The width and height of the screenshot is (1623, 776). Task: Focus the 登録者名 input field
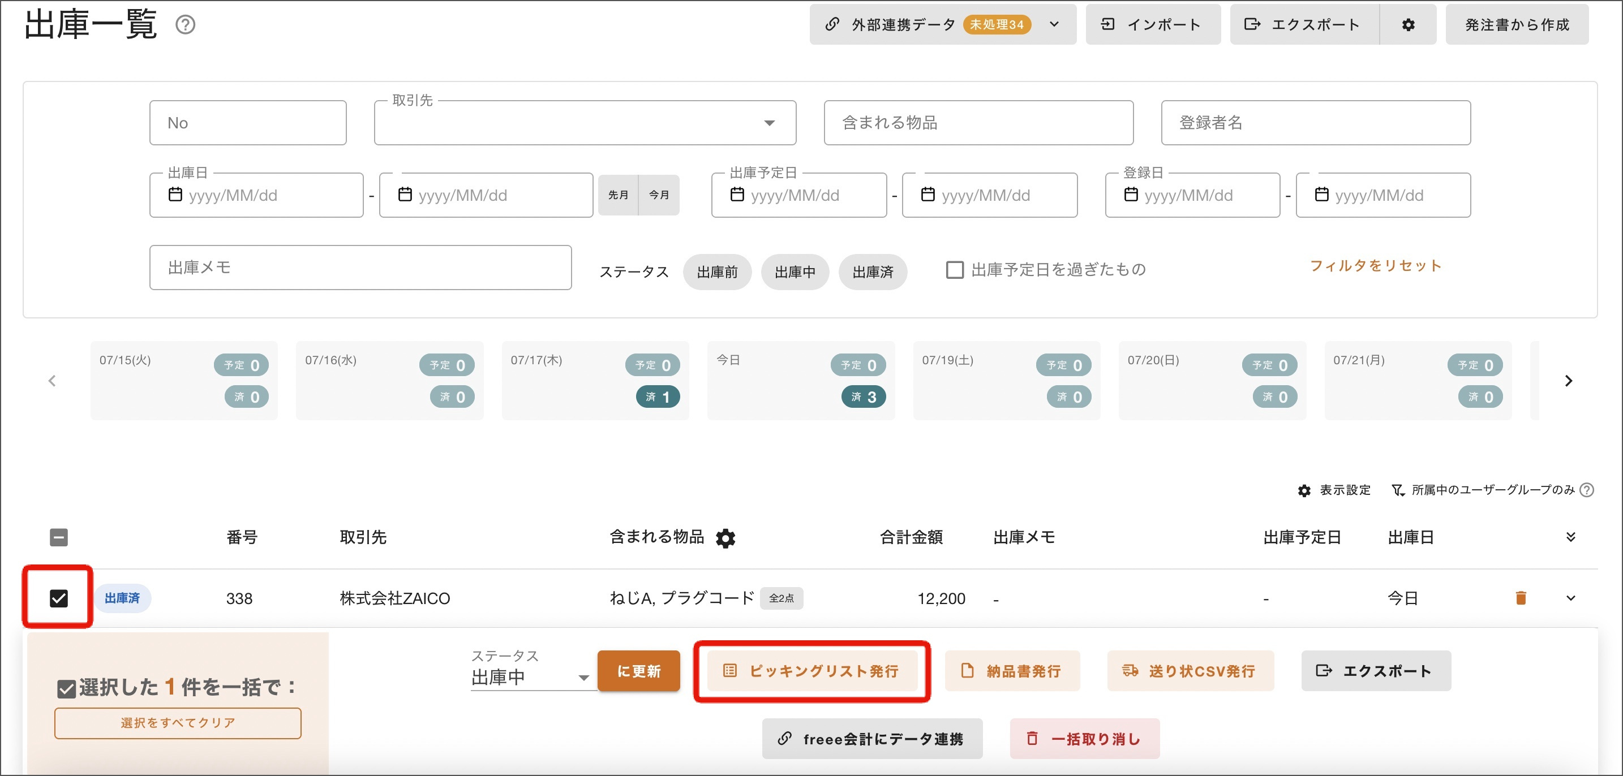point(1316,123)
